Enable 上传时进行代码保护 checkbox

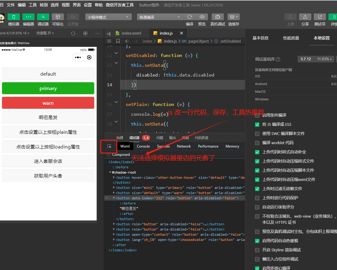tap(257, 198)
